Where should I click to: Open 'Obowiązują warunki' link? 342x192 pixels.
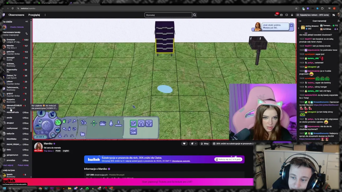(181, 161)
